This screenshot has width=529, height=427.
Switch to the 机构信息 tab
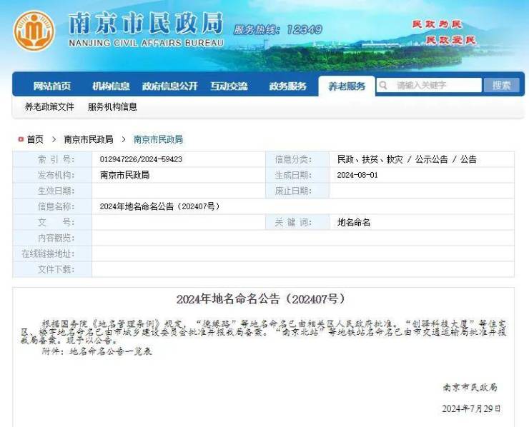(x=111, y=86)
